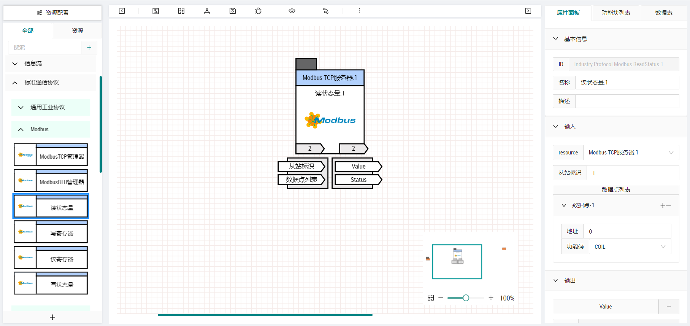Select the 写寄存器 palette block

pyautogui.click(x=51, y=232)
